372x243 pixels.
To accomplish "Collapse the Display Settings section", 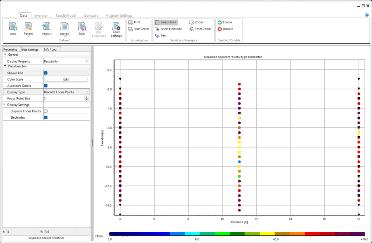I will (5, 105).
